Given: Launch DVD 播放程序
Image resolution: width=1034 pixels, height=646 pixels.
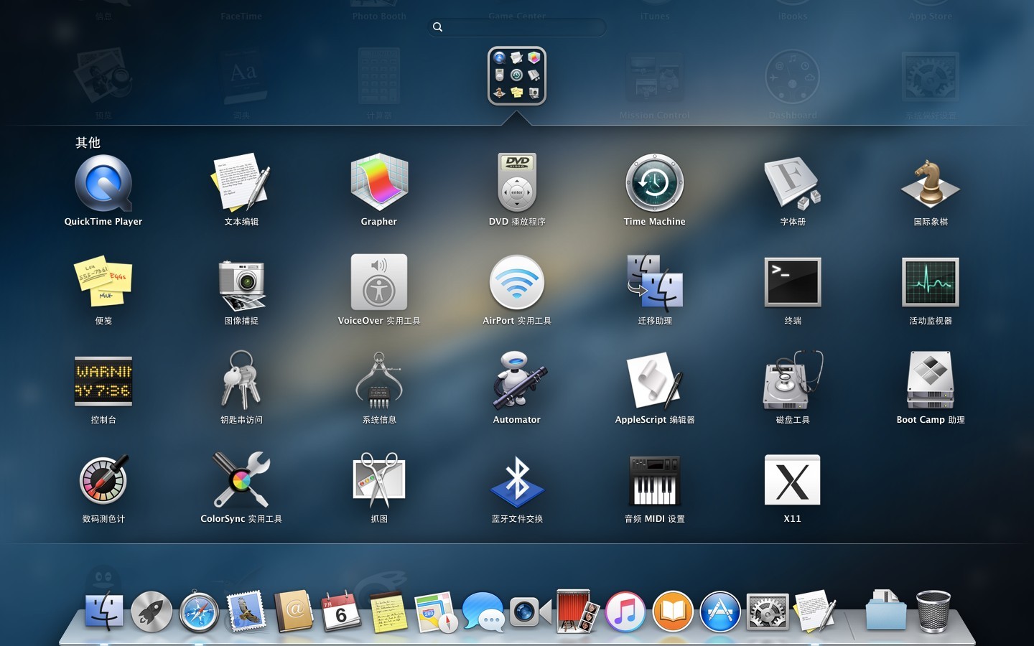Looking at the screenshot, I should pos(517,182).
